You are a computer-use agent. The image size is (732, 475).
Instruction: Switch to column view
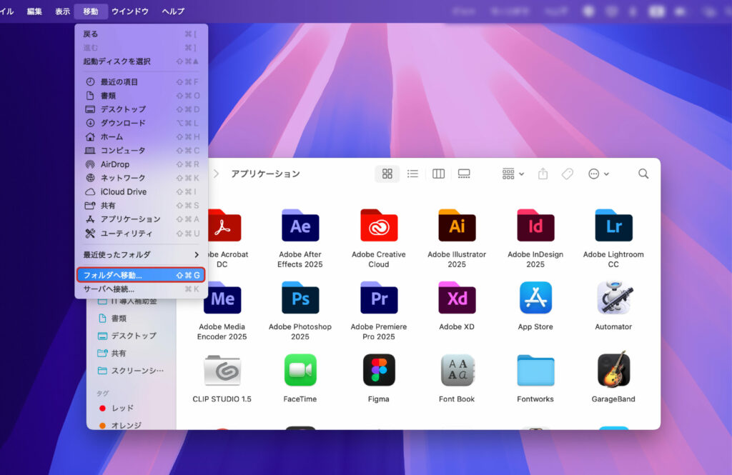(438, 174)
